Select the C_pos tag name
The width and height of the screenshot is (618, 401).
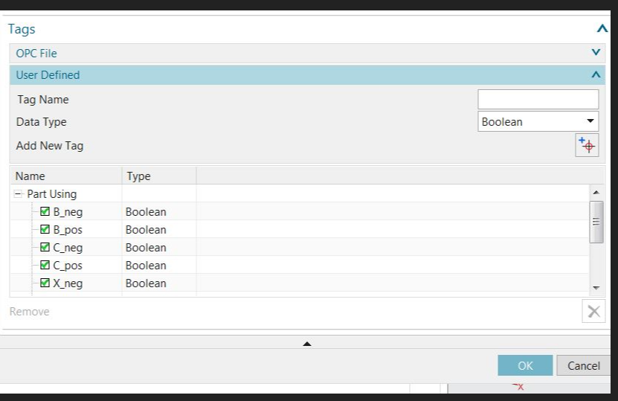coord(68,266)
